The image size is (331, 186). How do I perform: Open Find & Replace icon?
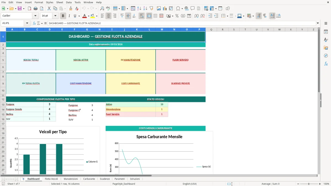point(102,9)
